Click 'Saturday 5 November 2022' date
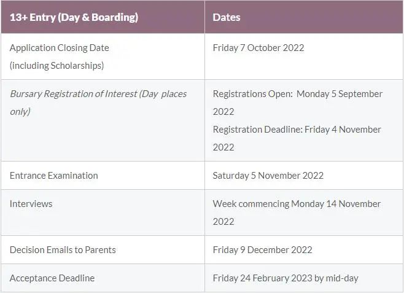 268,176
